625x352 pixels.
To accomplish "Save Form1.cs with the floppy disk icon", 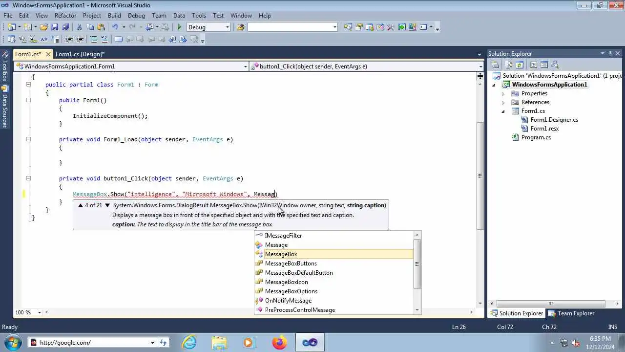I will [55, 27].
